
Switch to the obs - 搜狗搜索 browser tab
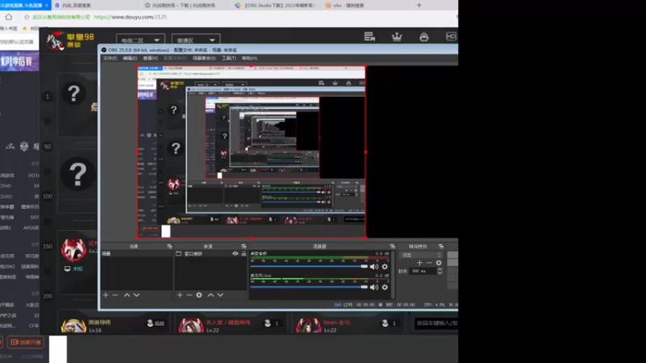349,6
